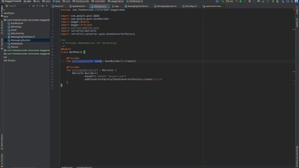Click the green Run button
The width and height of the screenshot is (299, 168).
(x=241, y=1)
